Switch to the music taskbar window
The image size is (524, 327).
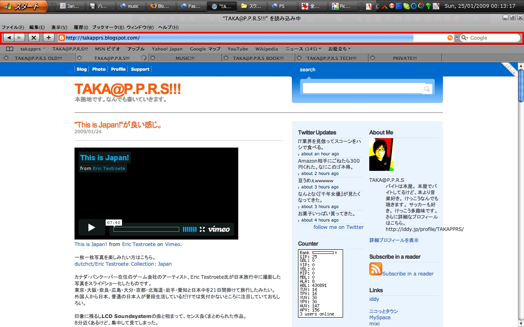coord(131,6)
